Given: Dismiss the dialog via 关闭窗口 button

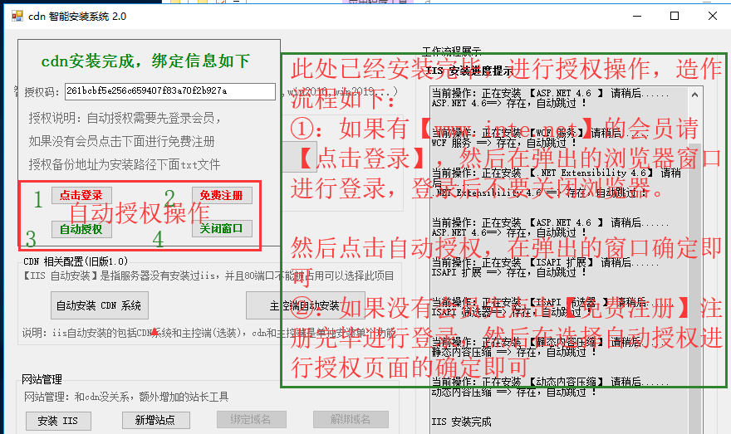Looking at the screenshot, I should (222, 229).
